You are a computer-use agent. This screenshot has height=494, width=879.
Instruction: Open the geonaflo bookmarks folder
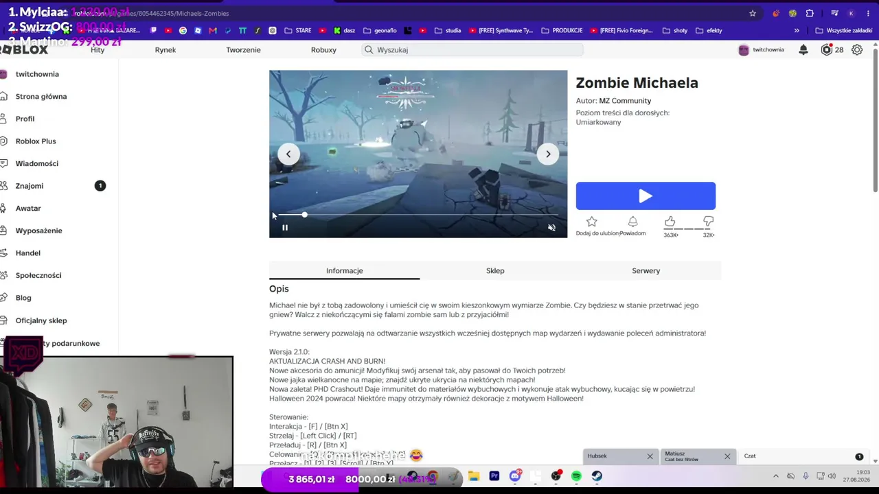[x=380, y=30]
